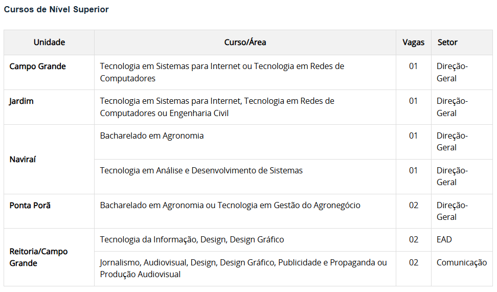Click the 'Bacharelado em Agronomia' course cell
497x292 pixels.
(152, 136)
